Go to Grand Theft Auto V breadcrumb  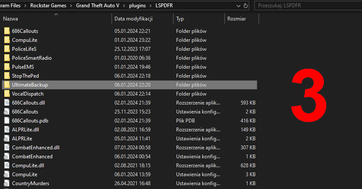coord(97,6)
